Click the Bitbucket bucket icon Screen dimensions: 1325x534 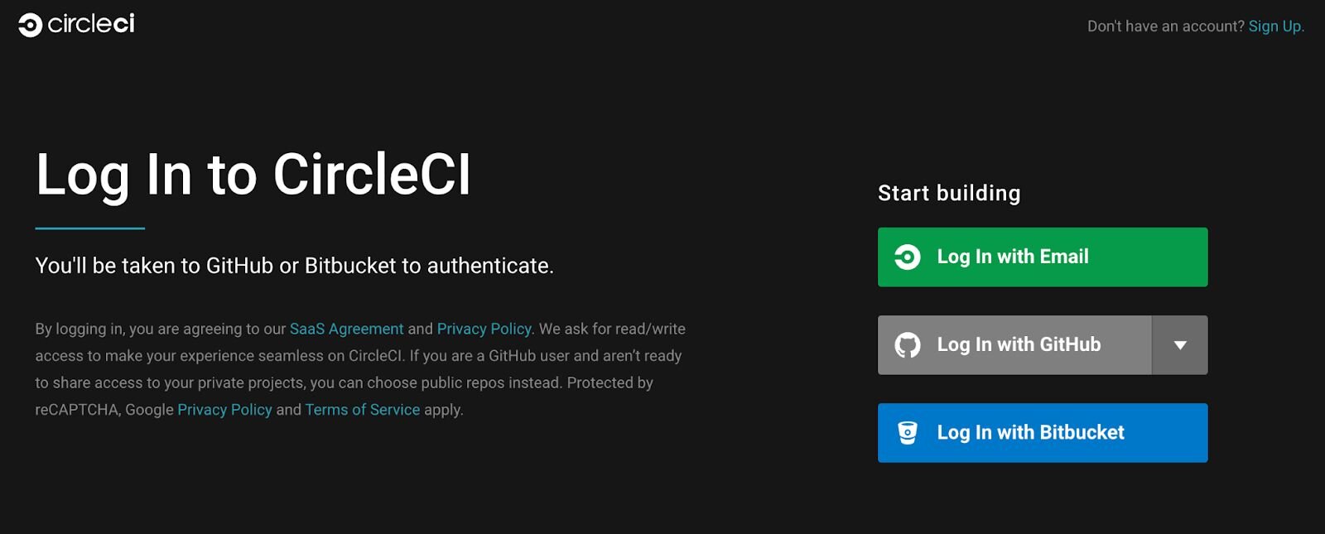pos(908,432)
